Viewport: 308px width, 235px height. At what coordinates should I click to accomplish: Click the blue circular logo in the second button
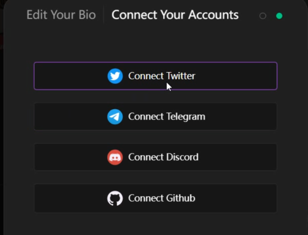[x=115, y=117]
